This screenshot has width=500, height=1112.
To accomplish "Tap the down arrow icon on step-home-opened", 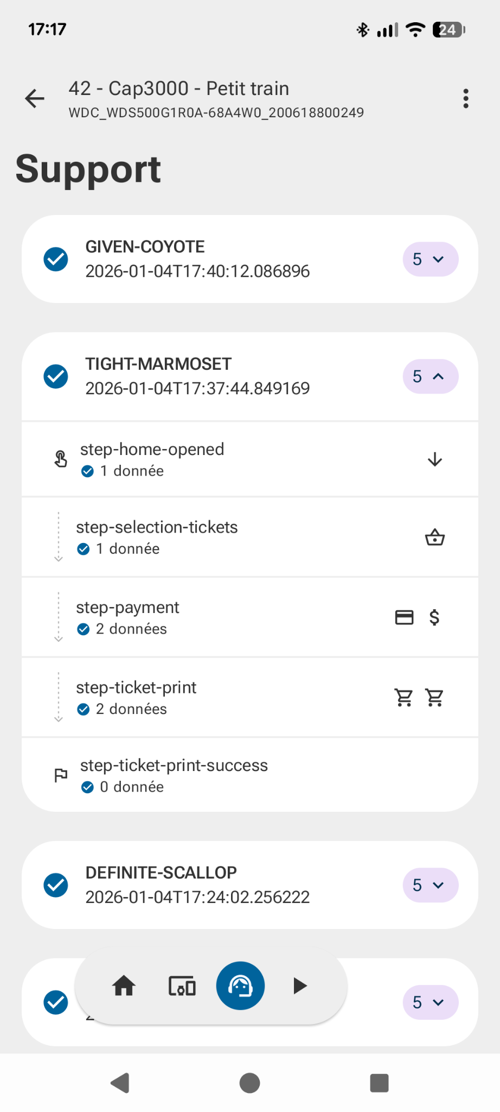I will click(434, 460).
